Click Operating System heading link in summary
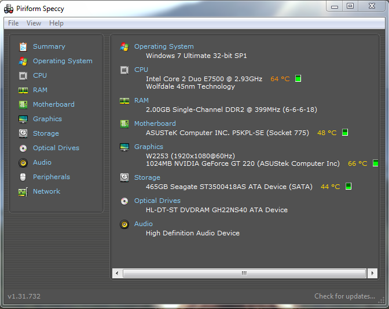The image size is (389, 309). click(x=164, y=46)
